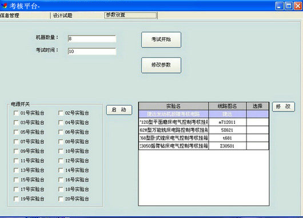Viewport: 303px width, 218px height.
Task: Maximize the 考核平台 window
Action: coord(289,6)
